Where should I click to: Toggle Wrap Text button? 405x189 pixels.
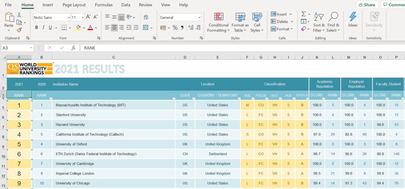tap(146, 17)
